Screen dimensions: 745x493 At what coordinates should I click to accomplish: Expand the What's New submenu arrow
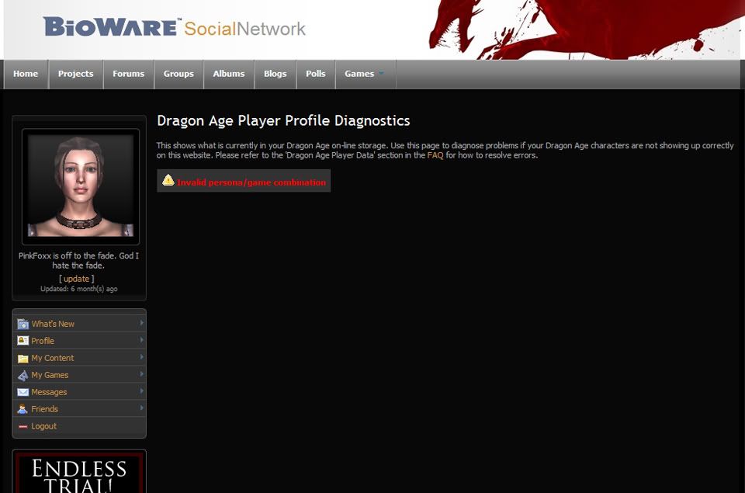tap(141, 323)
